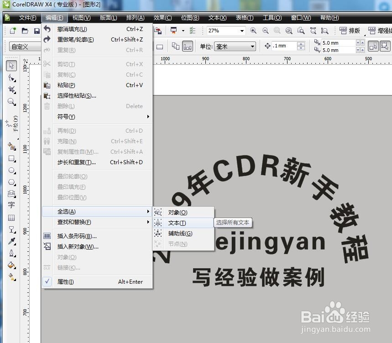Select the Polygon tool
Screen dimensions: 392x343
pos(11,182)
